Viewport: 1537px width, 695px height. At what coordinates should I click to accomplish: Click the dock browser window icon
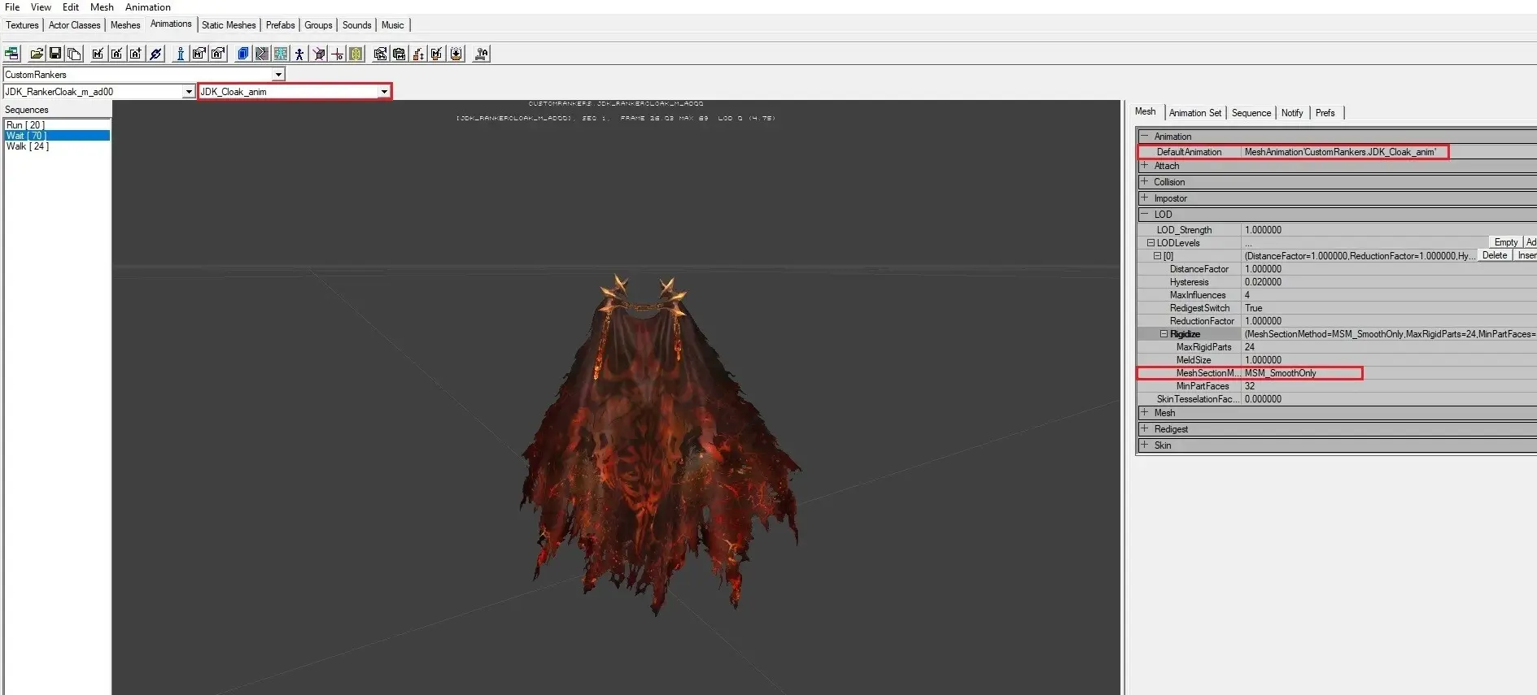tap(11, 54)
